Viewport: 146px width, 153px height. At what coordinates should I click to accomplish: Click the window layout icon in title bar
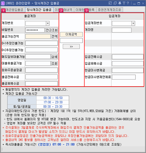click(x=110, y=3)
